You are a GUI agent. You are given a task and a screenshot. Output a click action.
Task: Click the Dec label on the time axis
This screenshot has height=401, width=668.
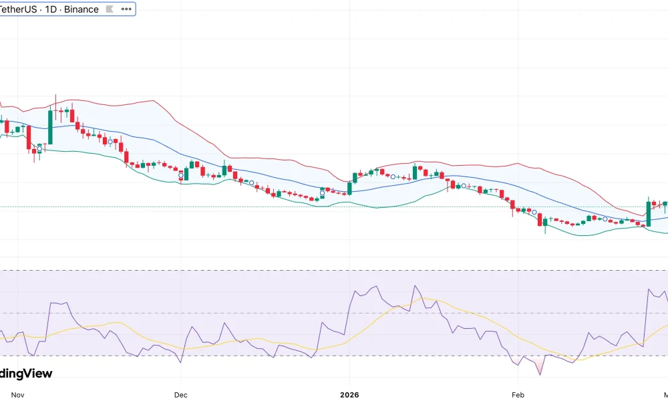[180, 395]
